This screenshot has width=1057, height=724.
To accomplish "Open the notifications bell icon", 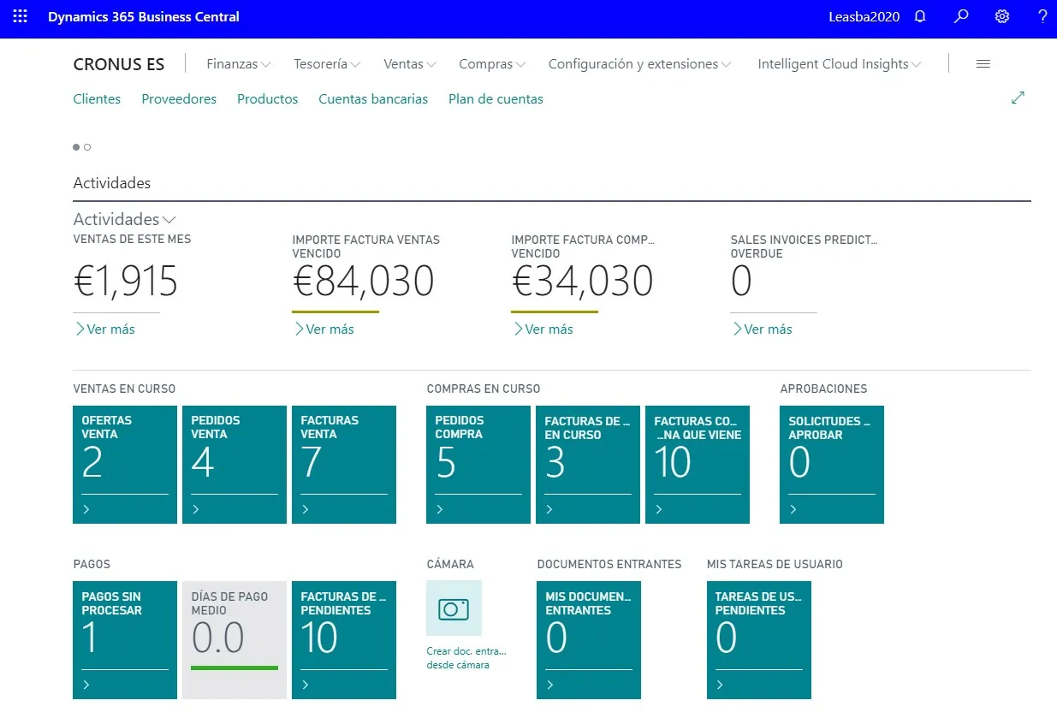I will (x=921, y=16).
